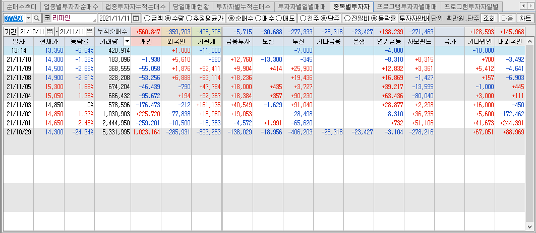Viewport: 536px width, 233px height.
Task: Click the cumulative total +560,847 cell
Action: point(146,32)
